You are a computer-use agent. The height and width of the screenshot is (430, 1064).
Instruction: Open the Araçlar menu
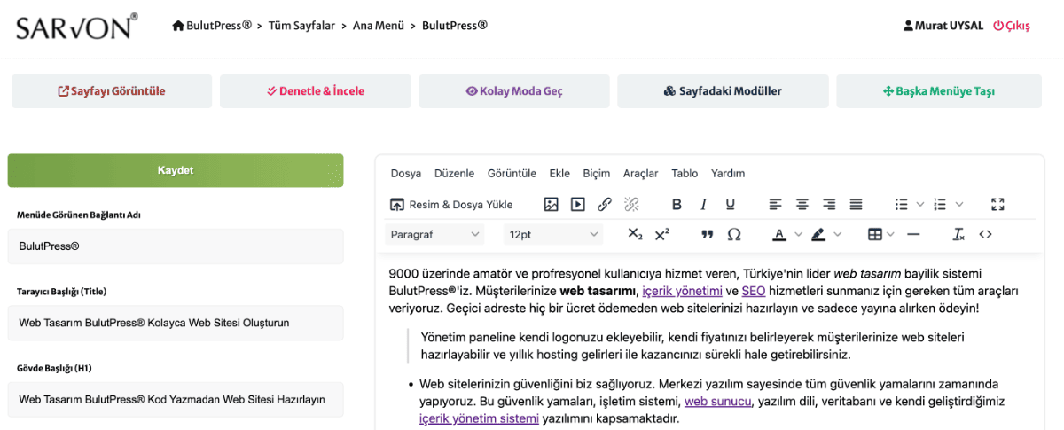coord(641,173)
